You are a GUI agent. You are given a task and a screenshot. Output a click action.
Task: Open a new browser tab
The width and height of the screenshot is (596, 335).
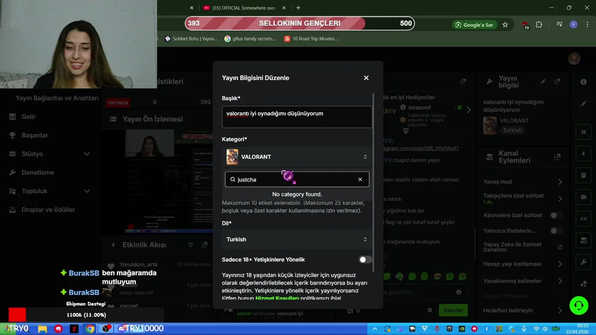pyautogui.click(x=298, y=8)
